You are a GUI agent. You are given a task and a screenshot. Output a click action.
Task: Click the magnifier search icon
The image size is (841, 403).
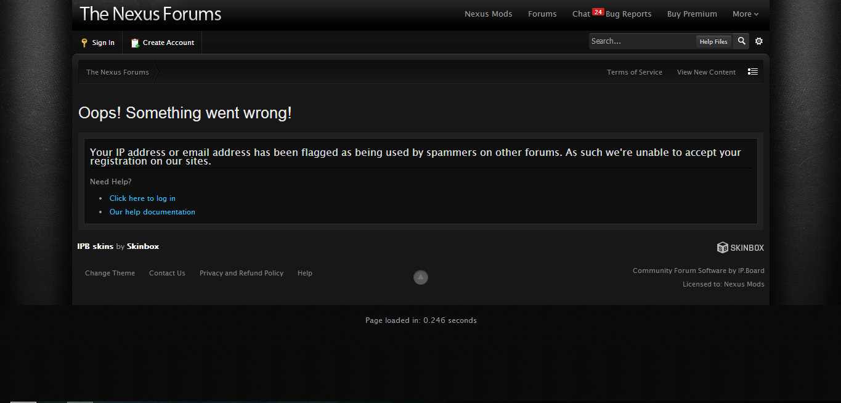click(742, 41)
